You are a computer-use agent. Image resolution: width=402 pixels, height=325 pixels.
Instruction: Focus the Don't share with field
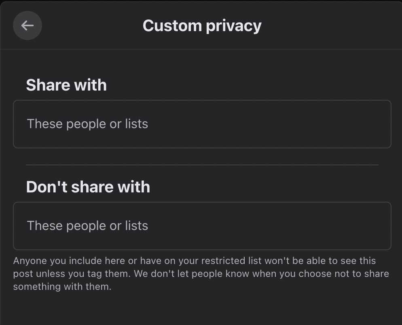pyautogui.click(x=202, y=226)
